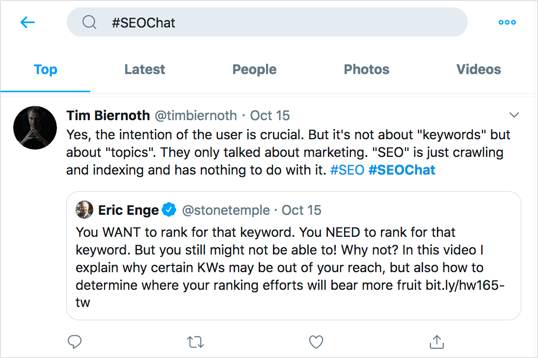Visit @timbiernoth's profile
The width and height of the screenshot is (538, 358).
point(196,115)
